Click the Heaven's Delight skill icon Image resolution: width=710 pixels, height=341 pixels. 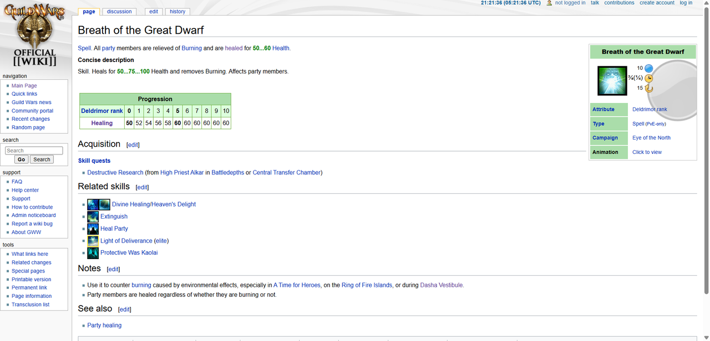tap(104, 204)
